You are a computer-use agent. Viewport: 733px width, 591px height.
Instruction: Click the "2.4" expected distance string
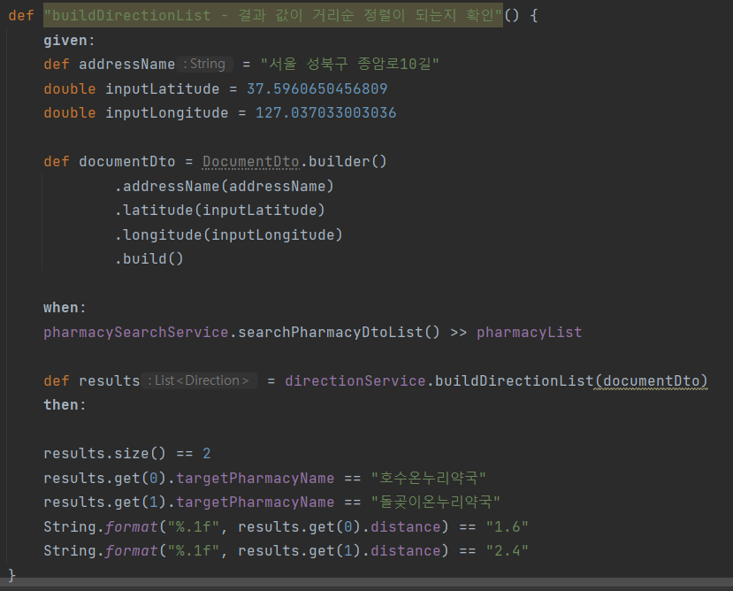508,551
